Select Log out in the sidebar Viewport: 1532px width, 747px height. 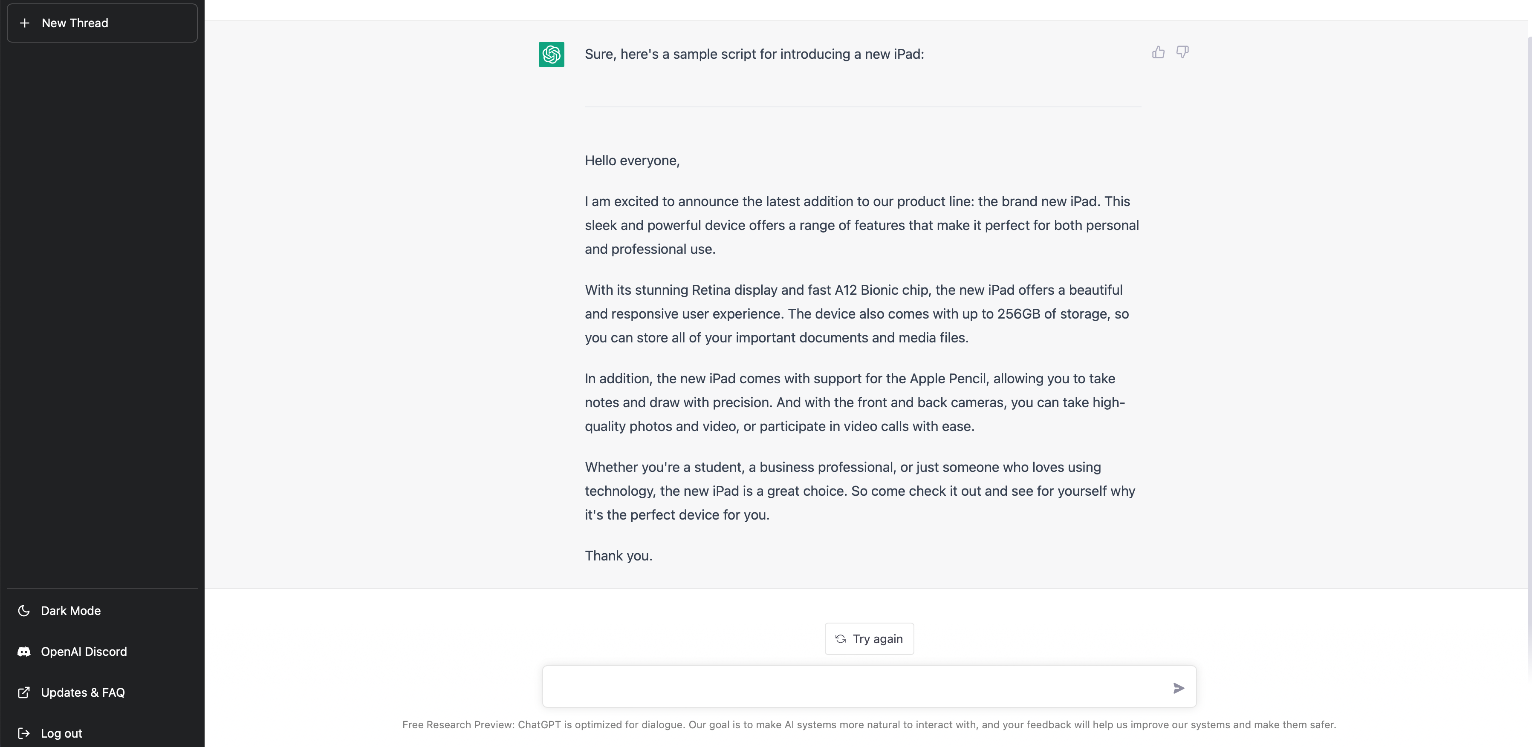click(x=62, y=733)
